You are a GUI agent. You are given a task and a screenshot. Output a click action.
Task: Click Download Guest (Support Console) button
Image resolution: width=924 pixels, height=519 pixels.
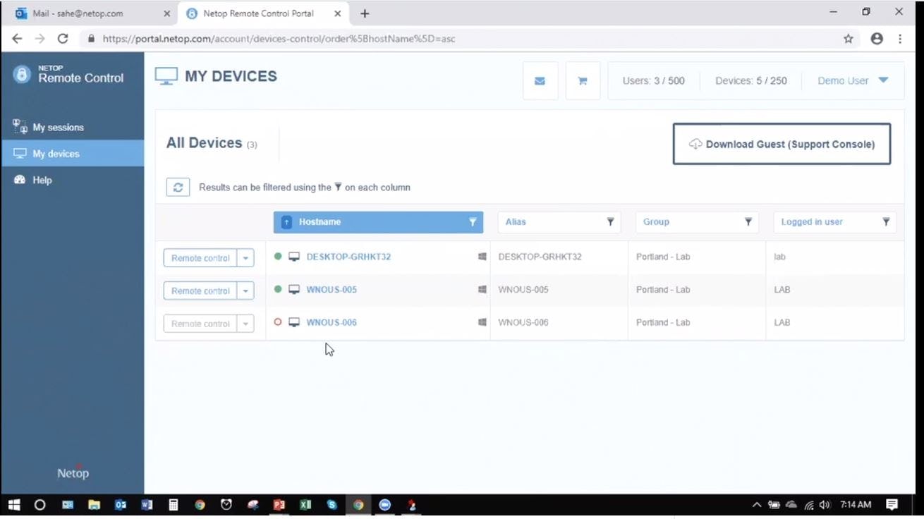[x=782, y=144]
